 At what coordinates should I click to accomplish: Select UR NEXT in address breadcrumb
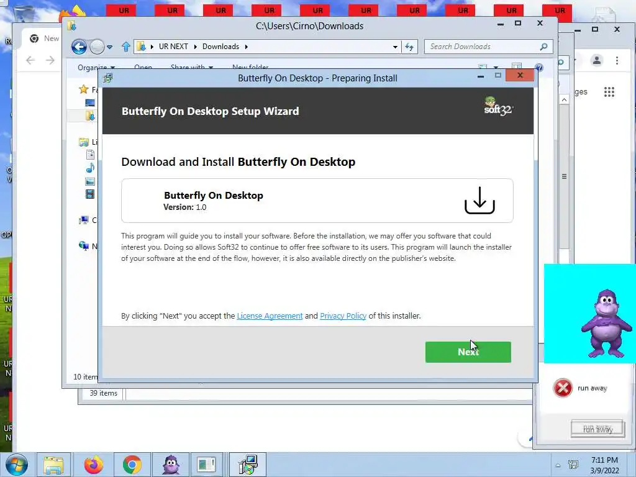(173, 46)
